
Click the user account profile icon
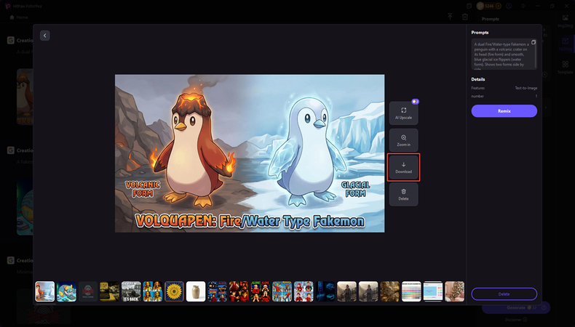pyautogui.click(x=509, y=6)
